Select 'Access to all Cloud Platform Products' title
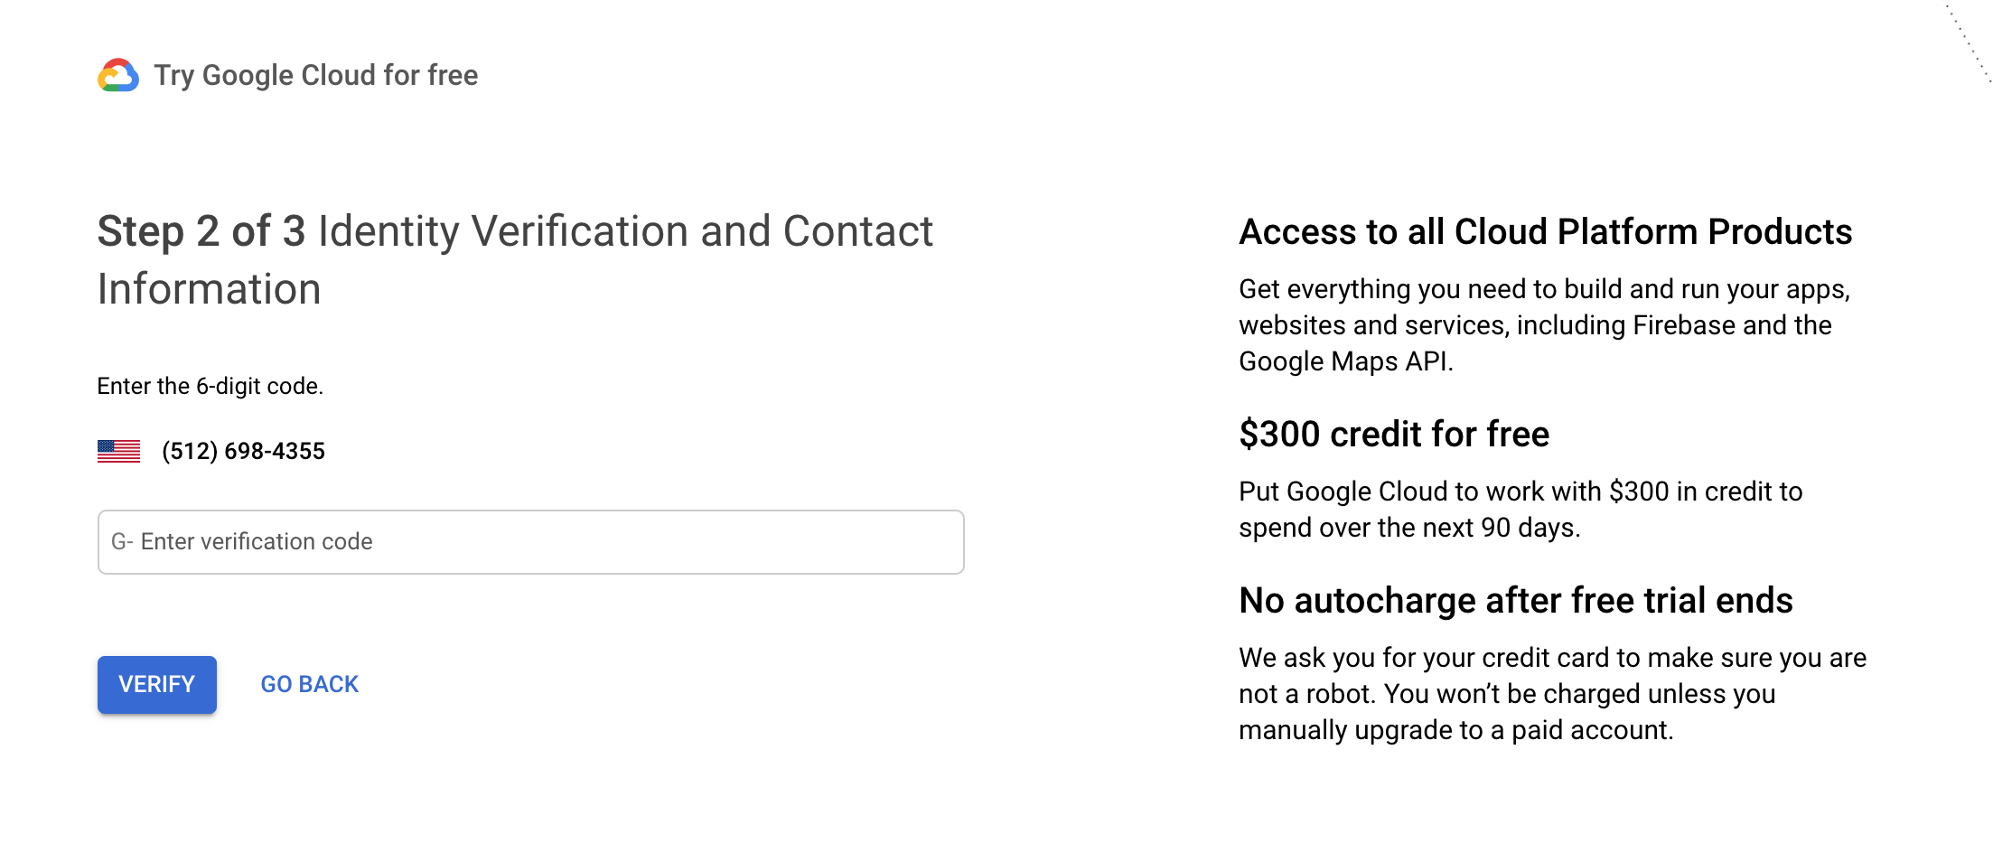The height and width of the screenshot is (862, 1993). tap(1545, 231)
